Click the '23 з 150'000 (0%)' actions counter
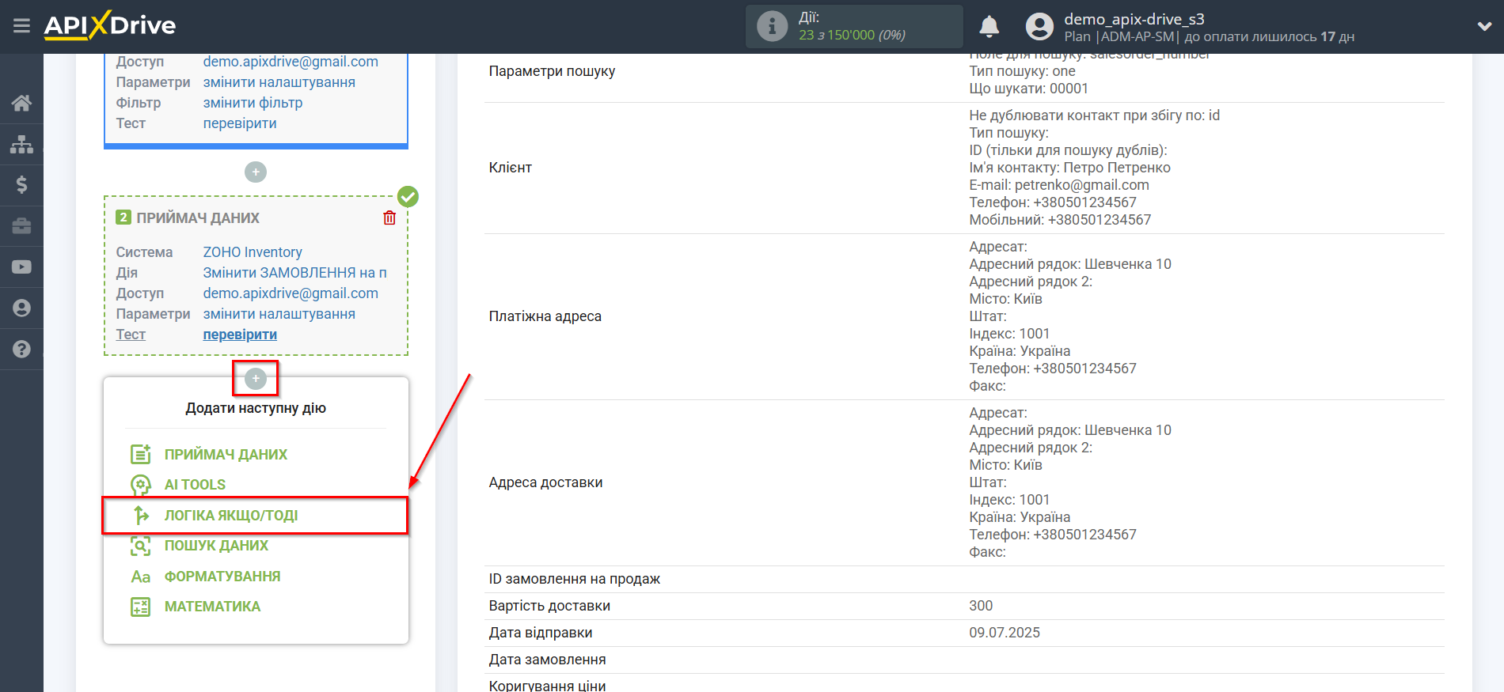Image resolution: width=1504 pixels, height=692 pixels. coord(852,35)
